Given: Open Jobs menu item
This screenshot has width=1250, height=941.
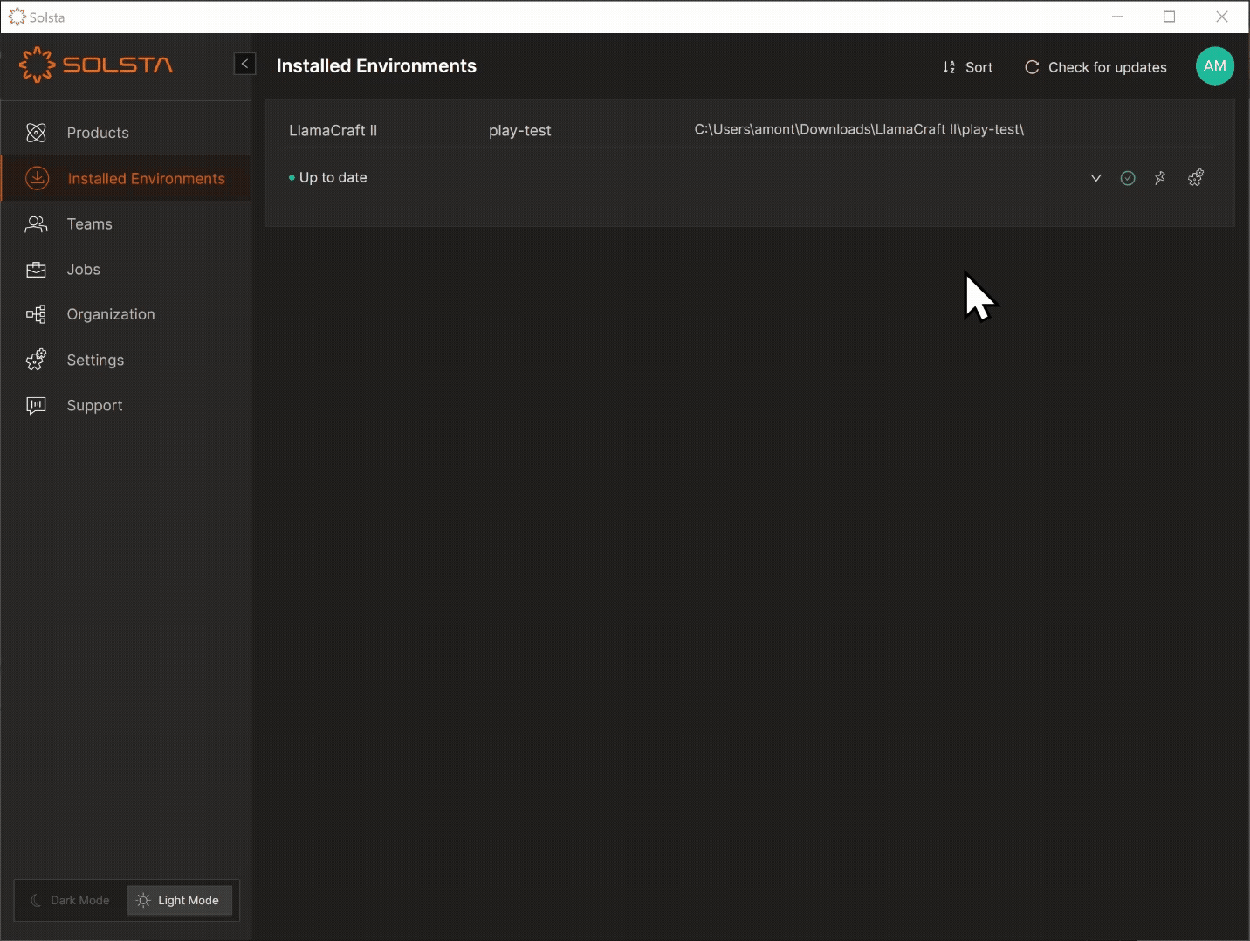Looking at the screenshot, I should (126, 270).
